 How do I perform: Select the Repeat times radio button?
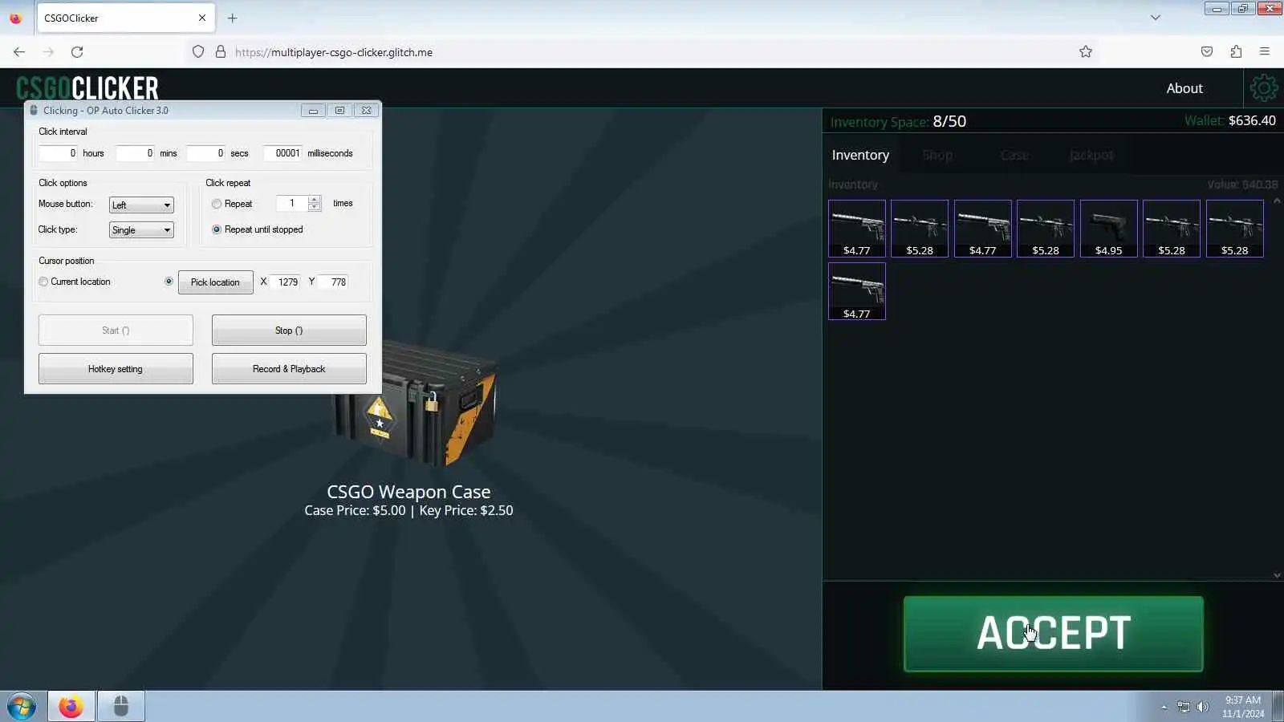coord(217,204)
